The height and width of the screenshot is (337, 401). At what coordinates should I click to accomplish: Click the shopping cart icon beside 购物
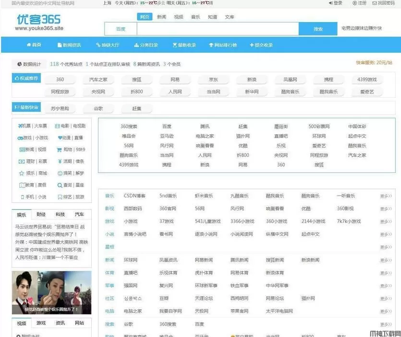pos(60,150)
